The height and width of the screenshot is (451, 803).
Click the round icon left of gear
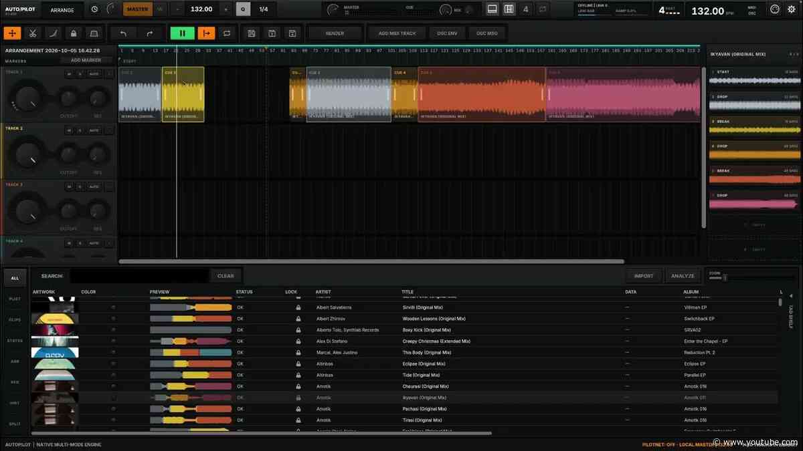click(x=775, y=9)
